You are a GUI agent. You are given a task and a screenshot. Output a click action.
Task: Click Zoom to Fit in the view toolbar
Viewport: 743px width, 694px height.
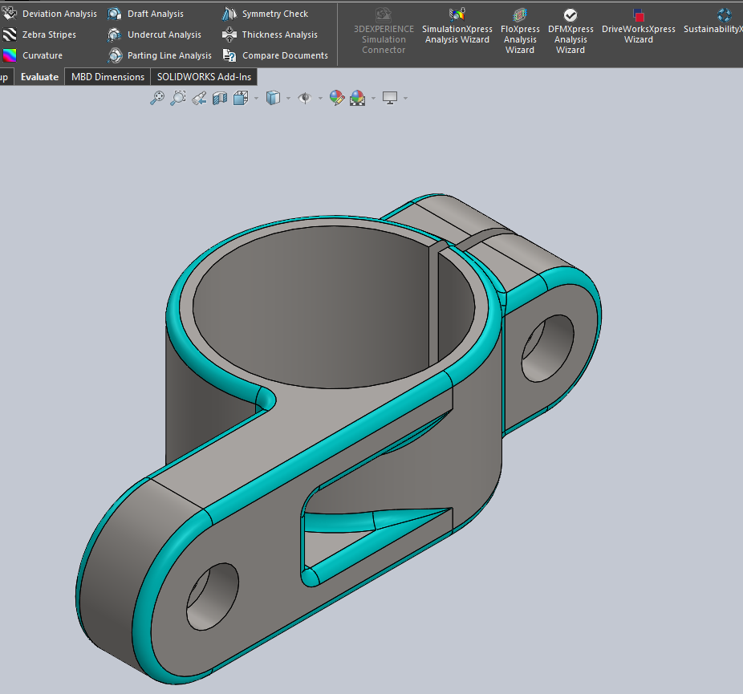(x=157, y=97)
